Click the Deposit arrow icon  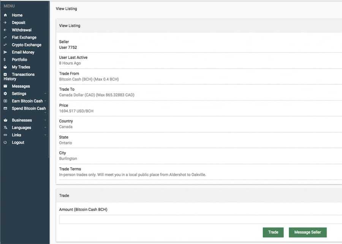pos(5,23)
